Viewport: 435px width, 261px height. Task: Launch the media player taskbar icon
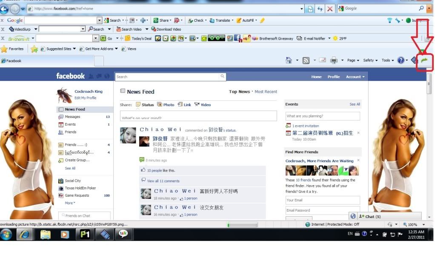click(65, 235)
